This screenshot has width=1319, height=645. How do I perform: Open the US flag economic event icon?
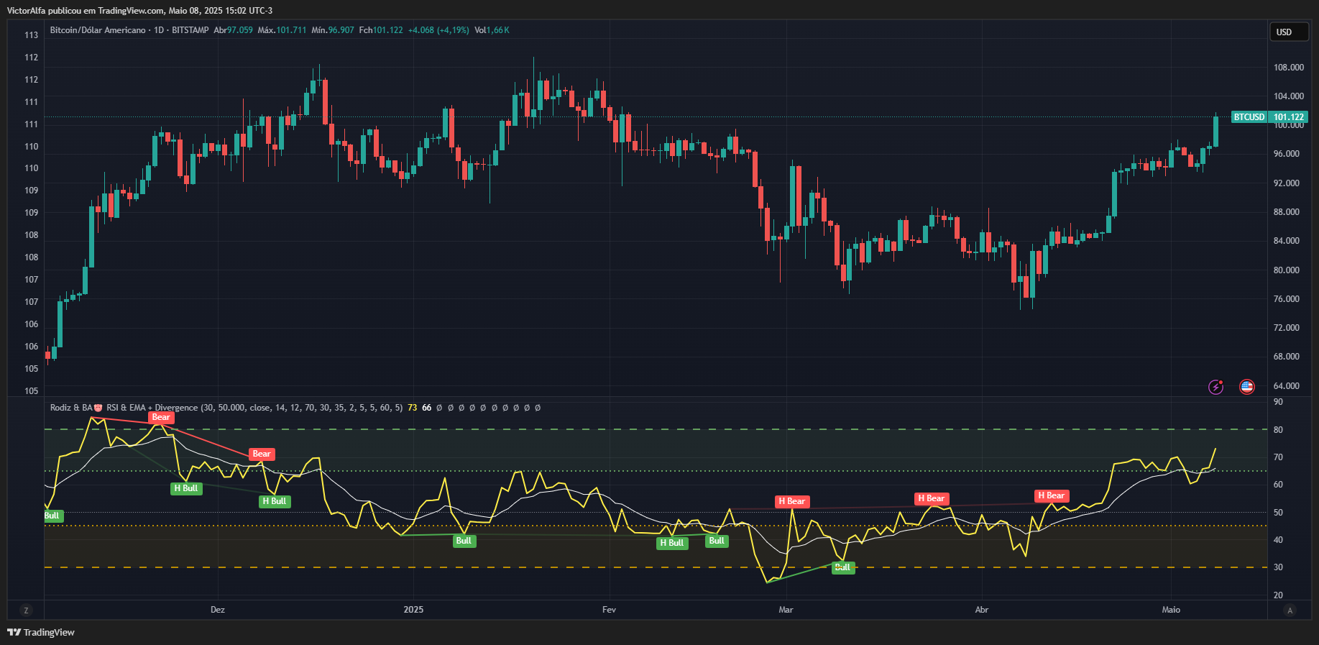pos(1247,387)
